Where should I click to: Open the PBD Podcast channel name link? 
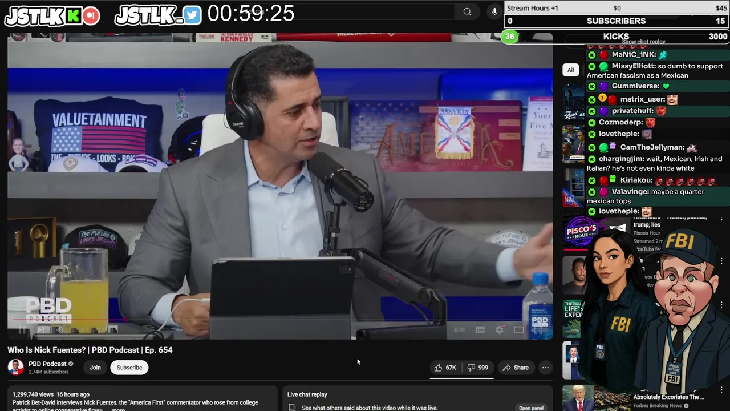[47, 364]
